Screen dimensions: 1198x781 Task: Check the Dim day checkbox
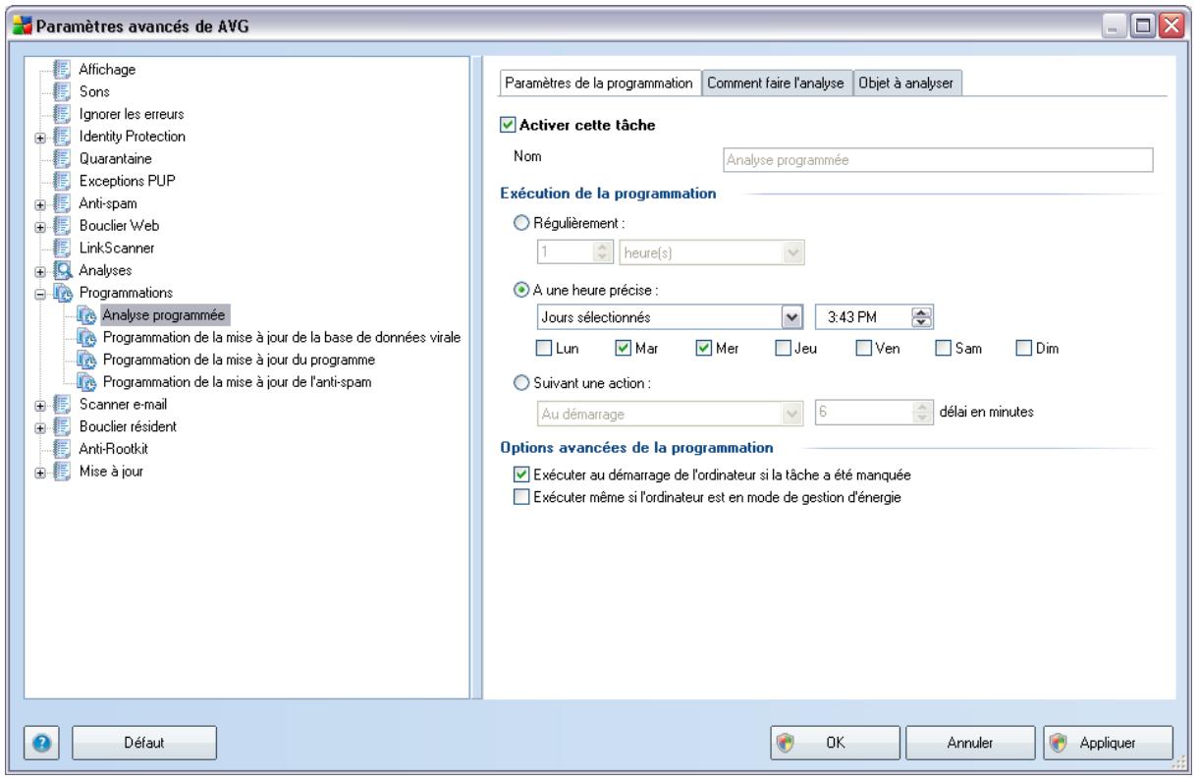coord(1022,348)
